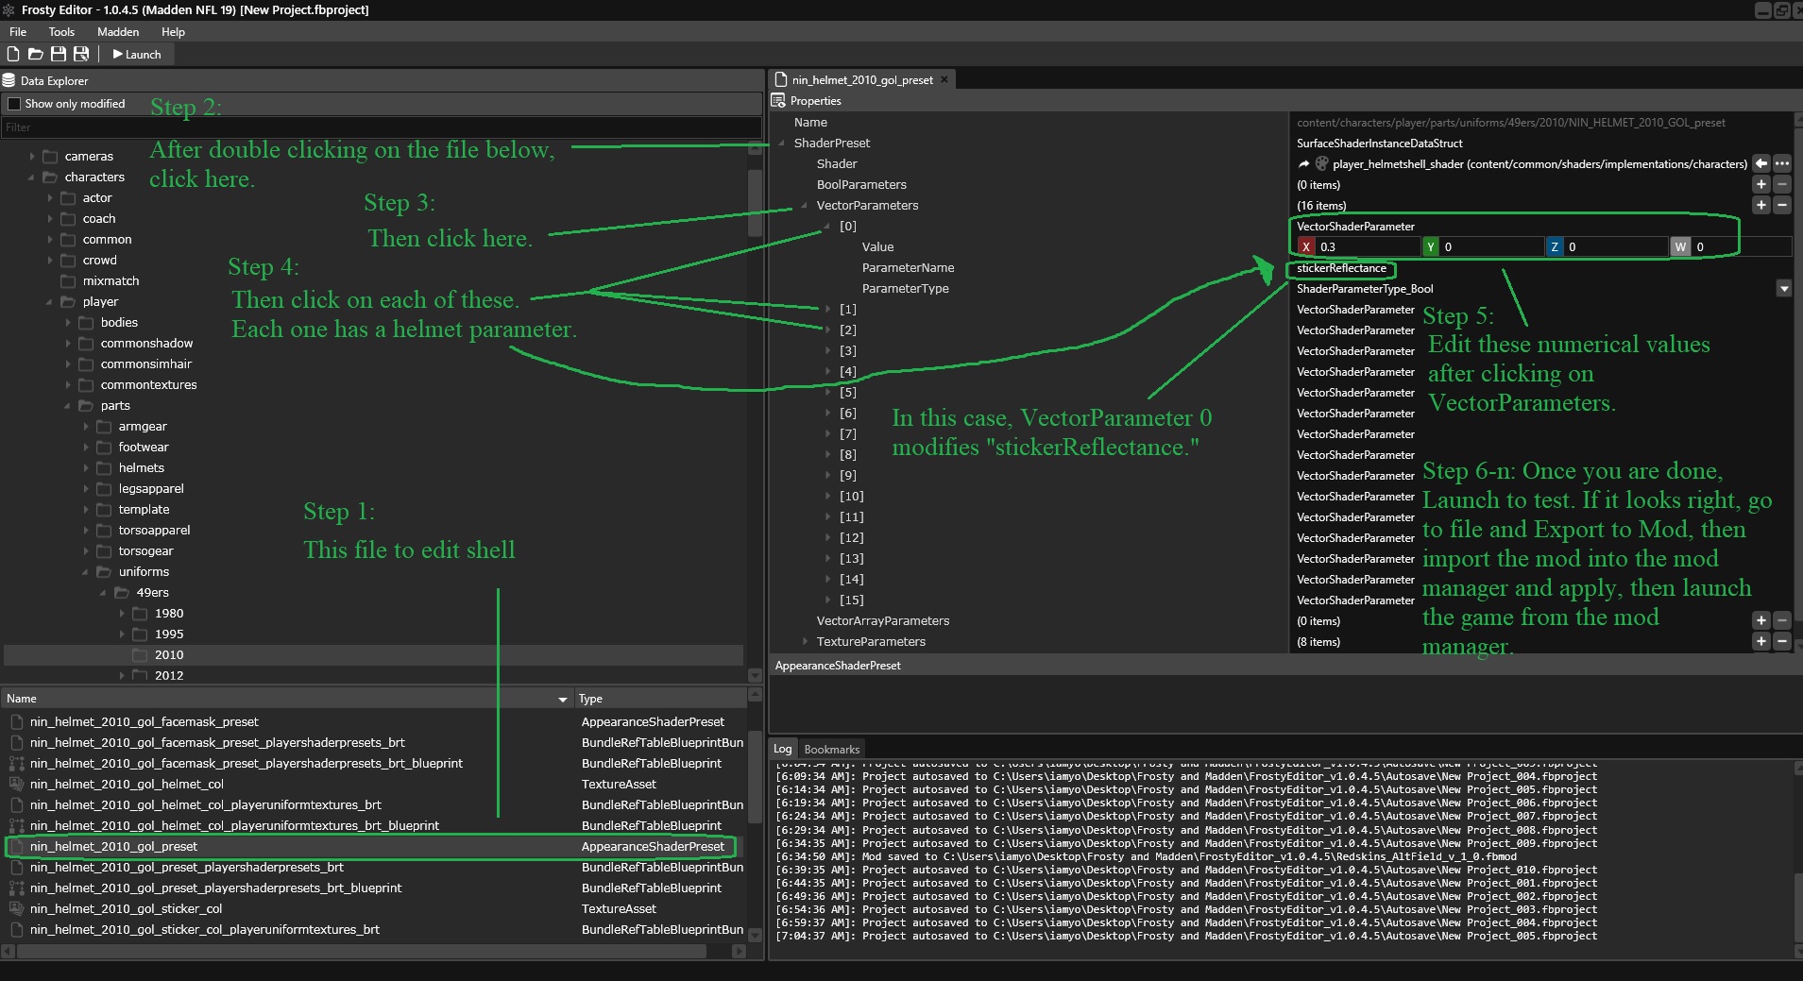Open the Help menu

click(173, 31)
